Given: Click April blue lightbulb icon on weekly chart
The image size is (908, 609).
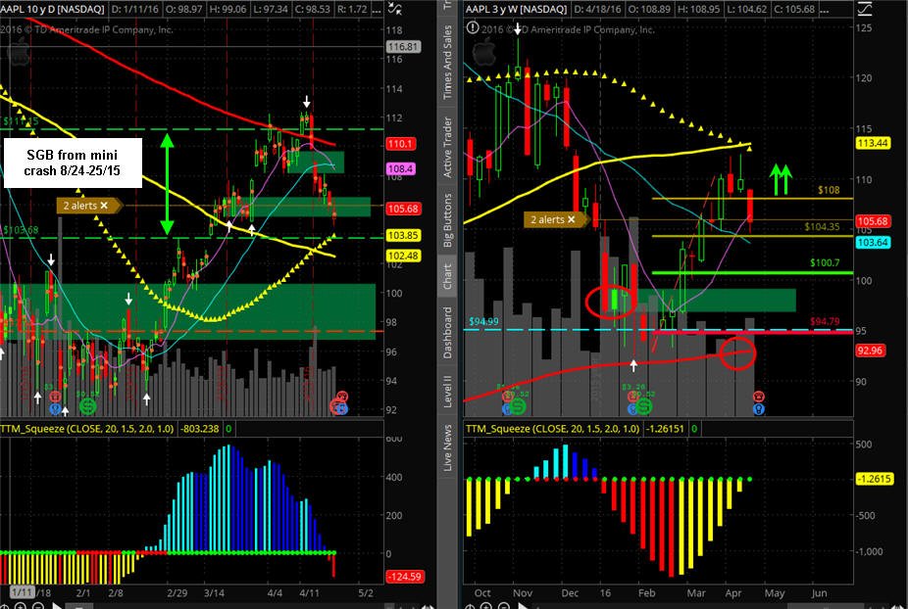Looking at the screenshot, I should click(759, 409).
